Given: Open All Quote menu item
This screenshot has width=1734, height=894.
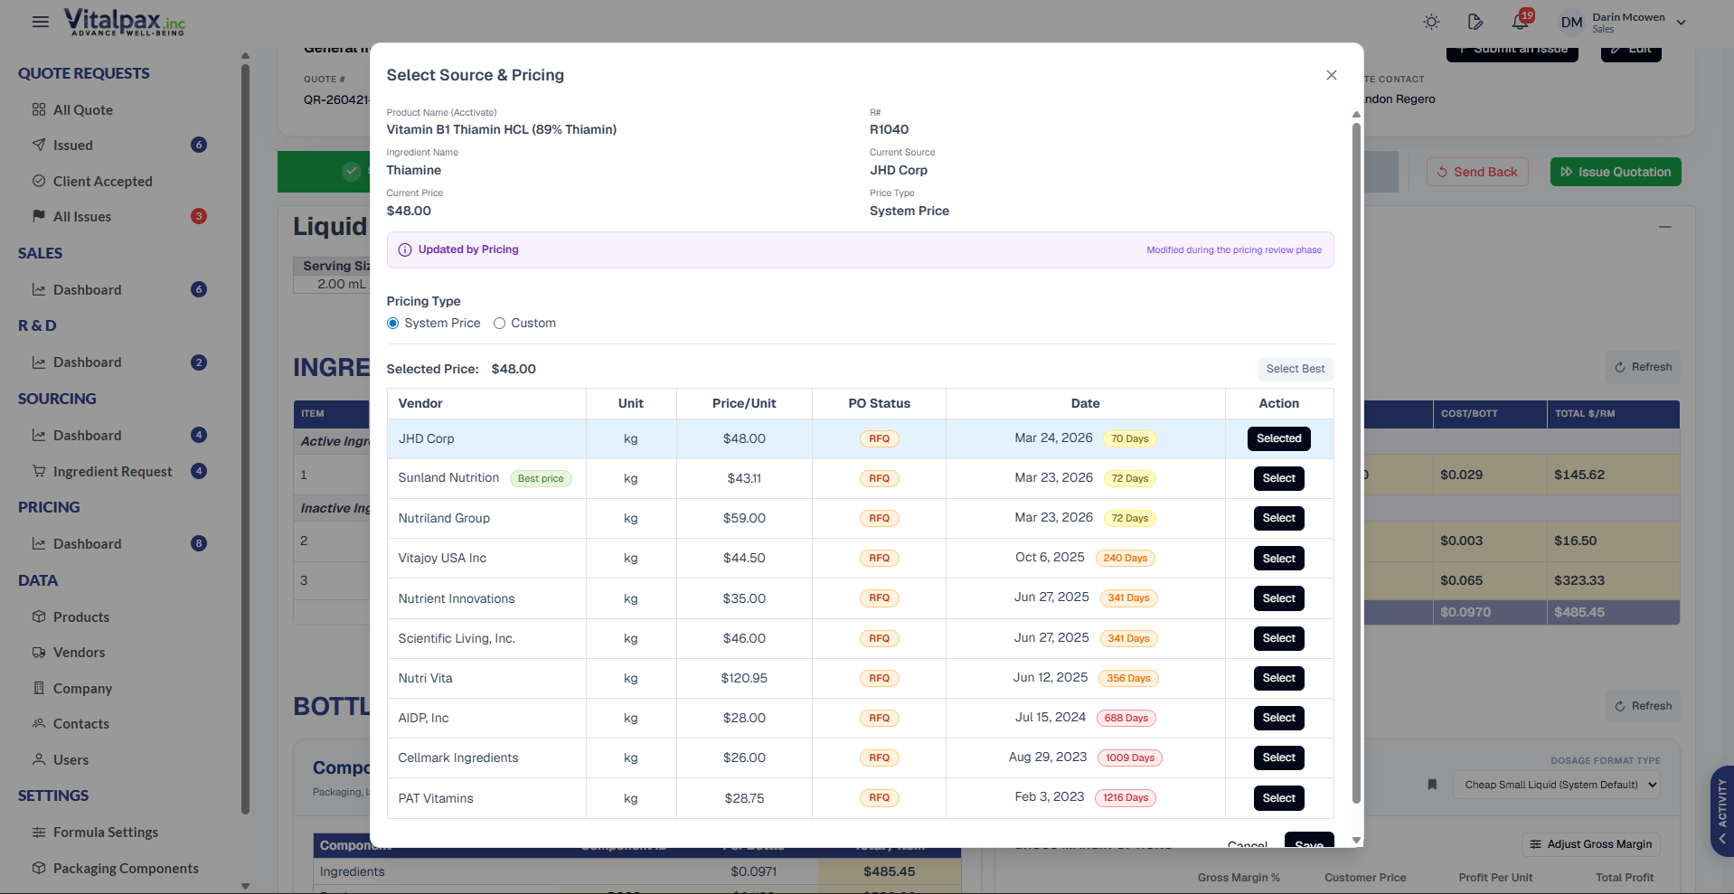Looking at the screenshot, I should click(83, 109).
